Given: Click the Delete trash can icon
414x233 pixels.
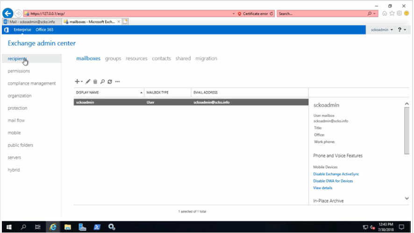Looking at the screenshot, I should click(95, 81).
